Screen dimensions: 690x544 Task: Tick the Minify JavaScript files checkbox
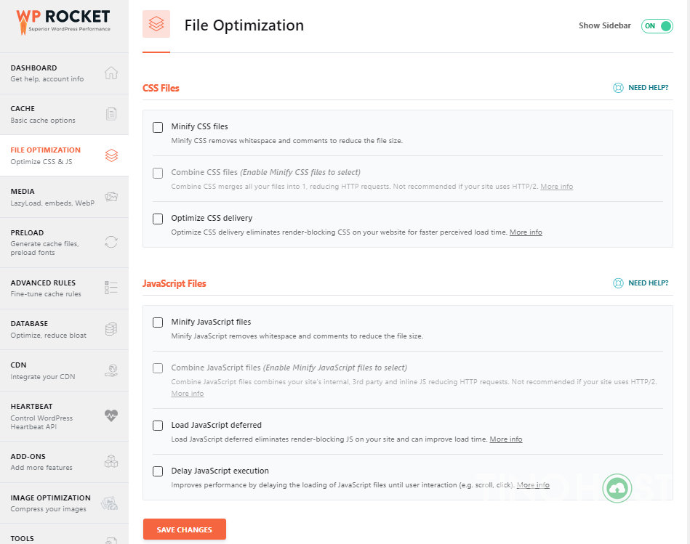pyautogui.click(x=158, y=322)
